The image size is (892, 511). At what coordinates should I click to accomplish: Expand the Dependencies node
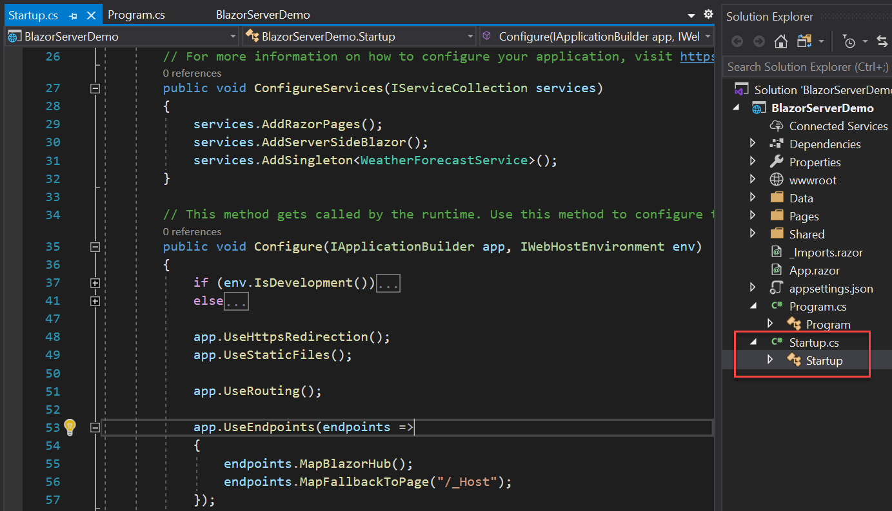752,144
